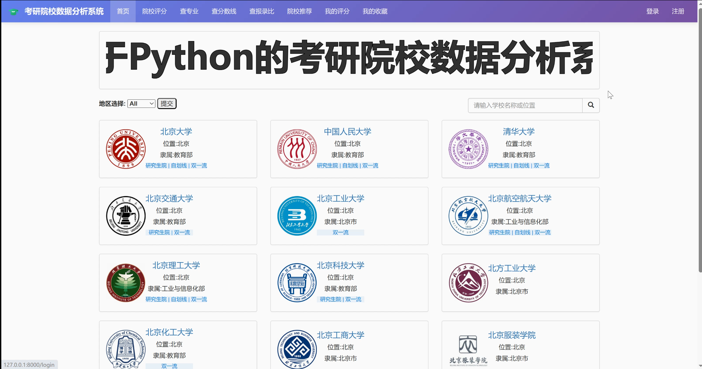Screen dimensions: 702x369
Task: Click the 注册 register link
Action: coord(678,11)
